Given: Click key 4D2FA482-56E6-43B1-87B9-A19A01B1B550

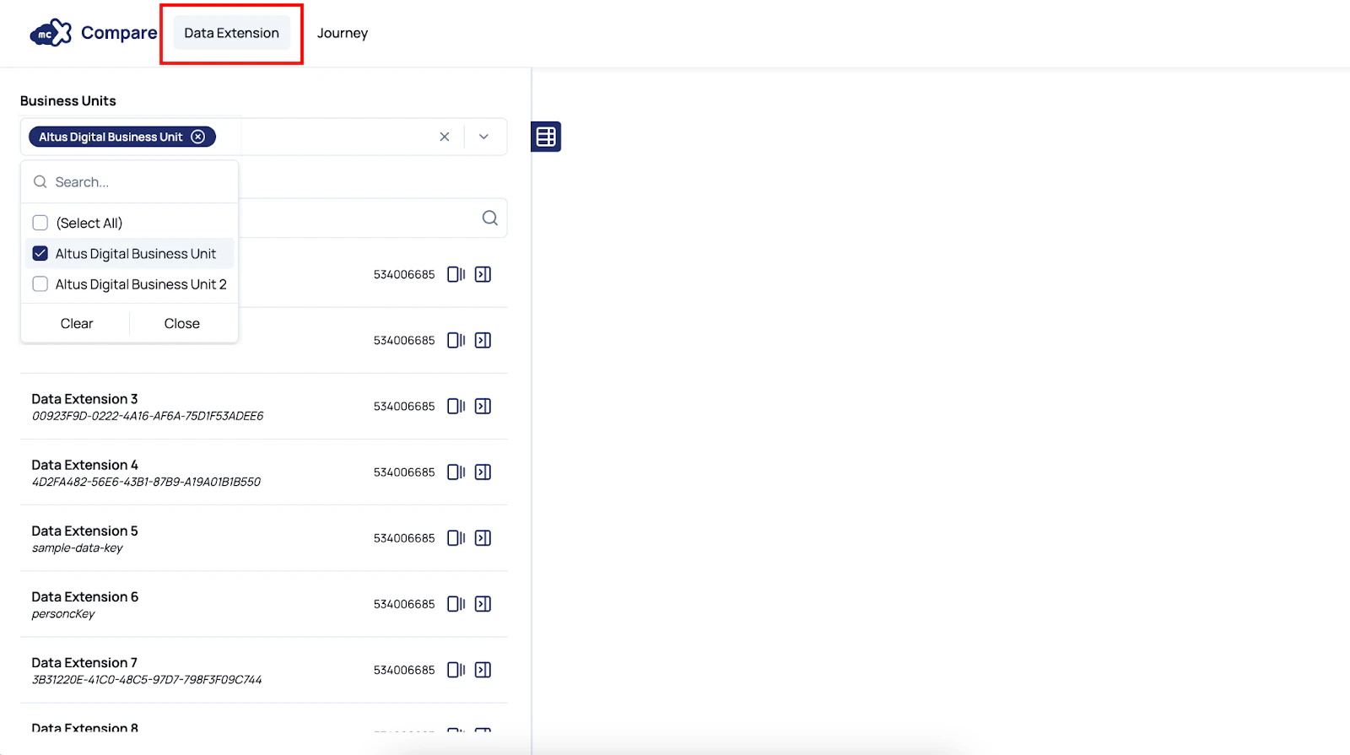Looking at the screenshot, I should click(x=146, y=482).
